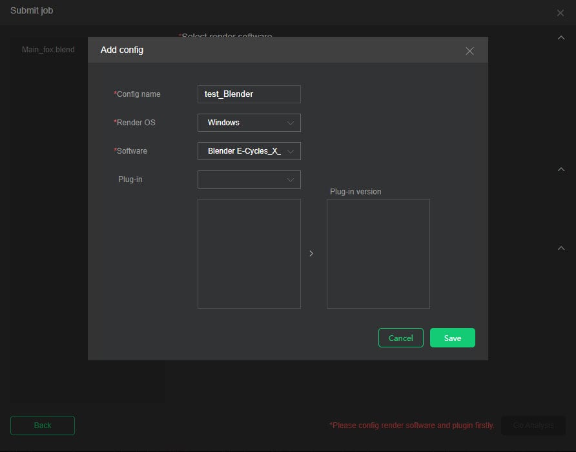Click the Plug-in version heading
Image resolution: width=576 pixels, height=452 pixels.
tap(356, 192)
